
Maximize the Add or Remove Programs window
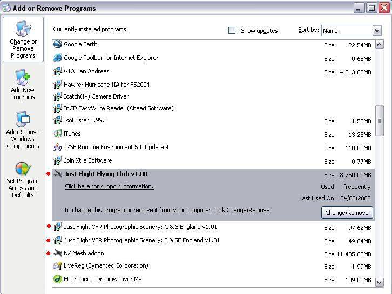pos(371,8)
